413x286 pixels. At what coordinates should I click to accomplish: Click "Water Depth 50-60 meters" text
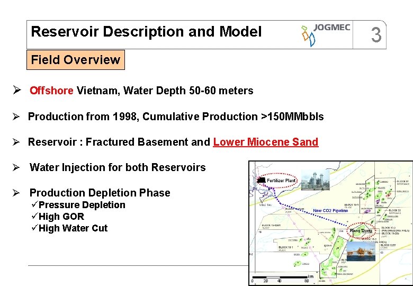coord(188,91)
